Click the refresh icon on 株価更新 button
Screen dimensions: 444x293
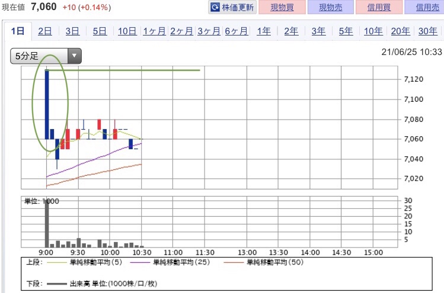coord(215,7)
